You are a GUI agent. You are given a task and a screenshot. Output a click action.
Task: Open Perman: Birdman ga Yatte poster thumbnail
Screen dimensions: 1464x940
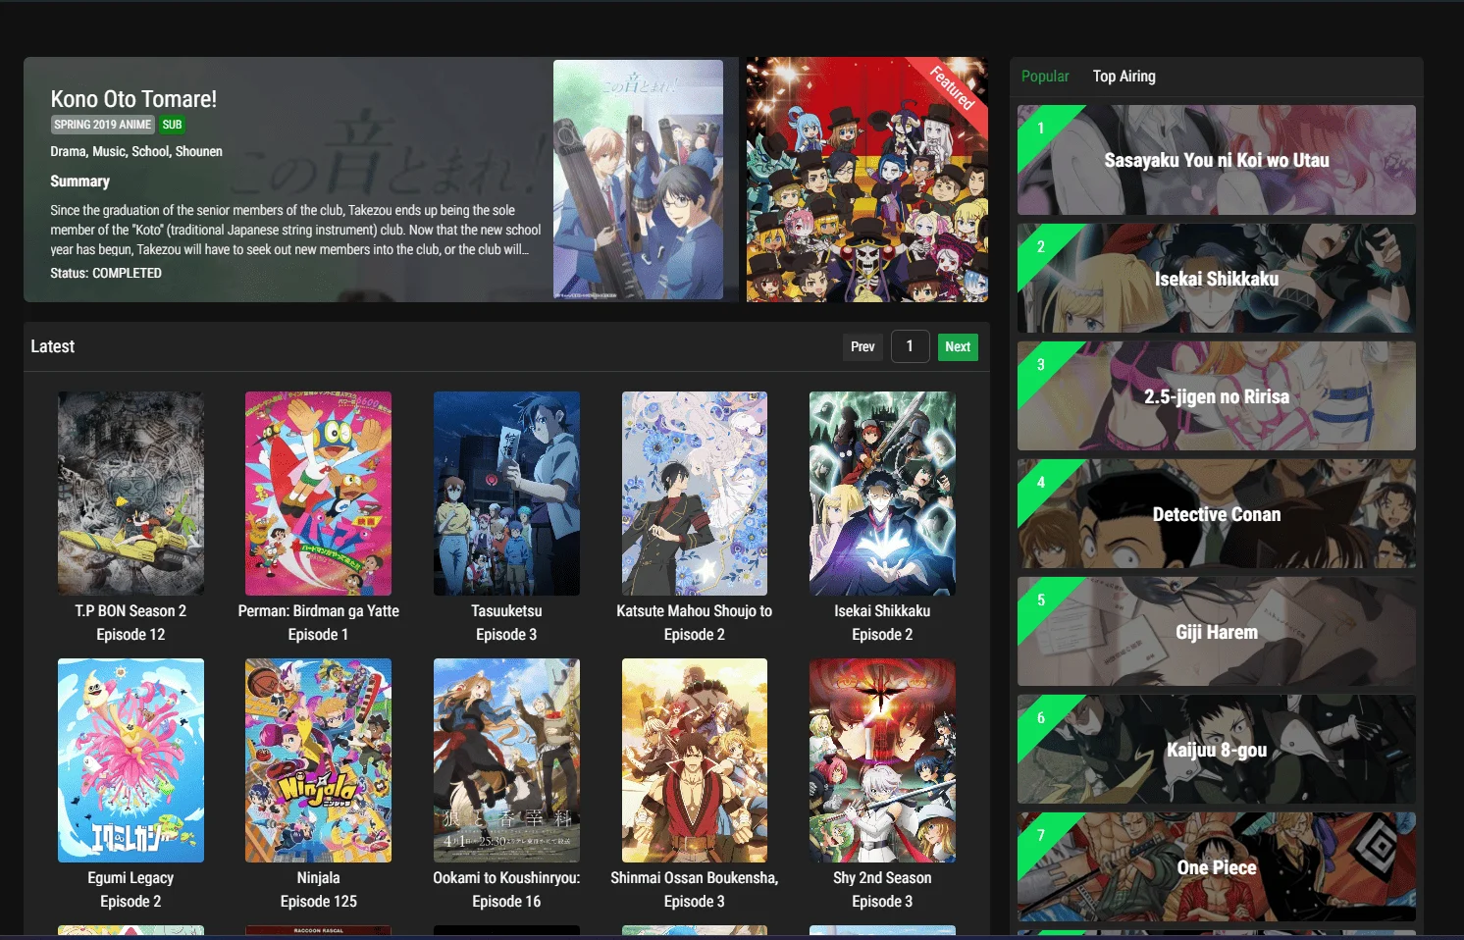318,494
